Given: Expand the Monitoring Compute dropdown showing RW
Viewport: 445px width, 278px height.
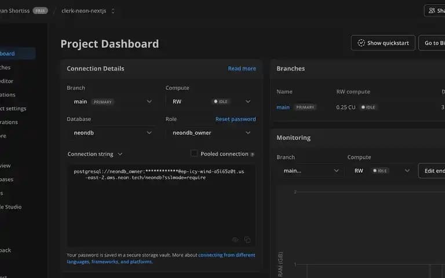Looking at the screenshot, I should (x=381, y=171).
